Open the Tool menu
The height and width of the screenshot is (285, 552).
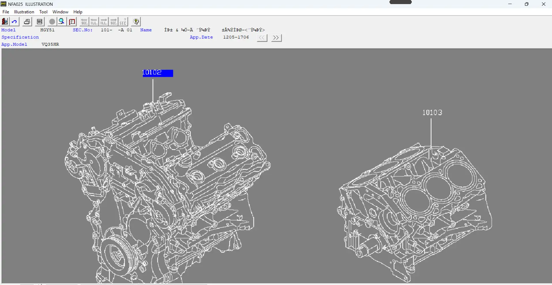click(43, 12)
